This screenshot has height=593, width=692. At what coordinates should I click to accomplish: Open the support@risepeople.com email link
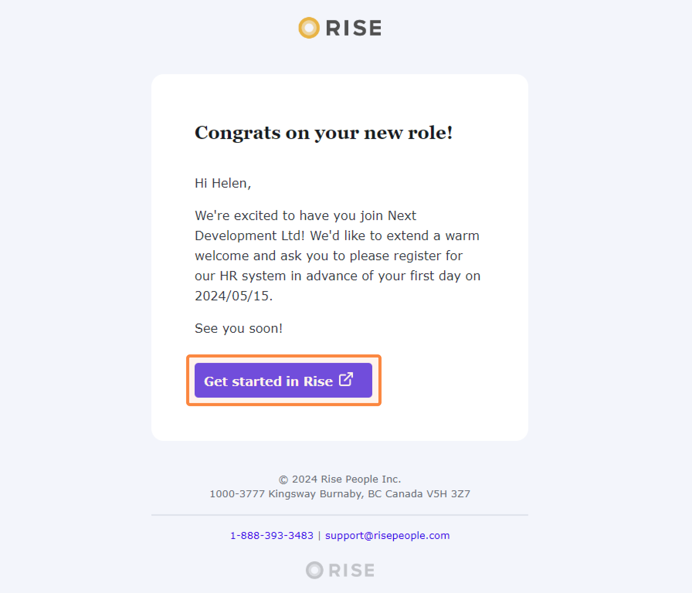coord(387,535)
